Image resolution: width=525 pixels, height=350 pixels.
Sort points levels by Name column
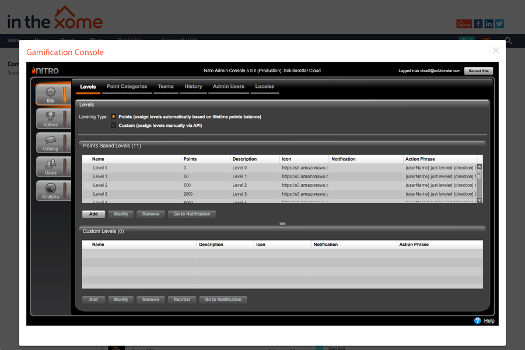(132, 159)
